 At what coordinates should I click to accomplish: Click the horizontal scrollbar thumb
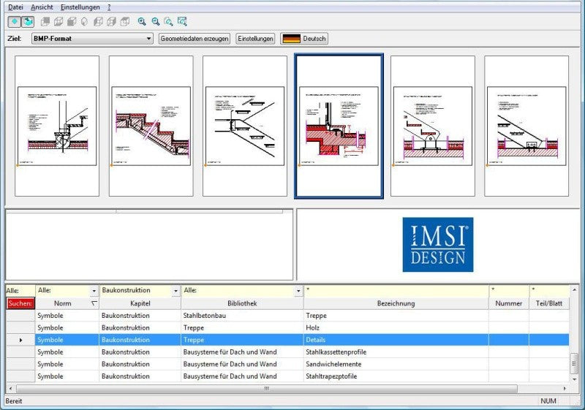tap(267, 388)
